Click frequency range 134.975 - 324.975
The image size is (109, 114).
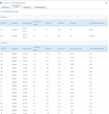point(25,30)
